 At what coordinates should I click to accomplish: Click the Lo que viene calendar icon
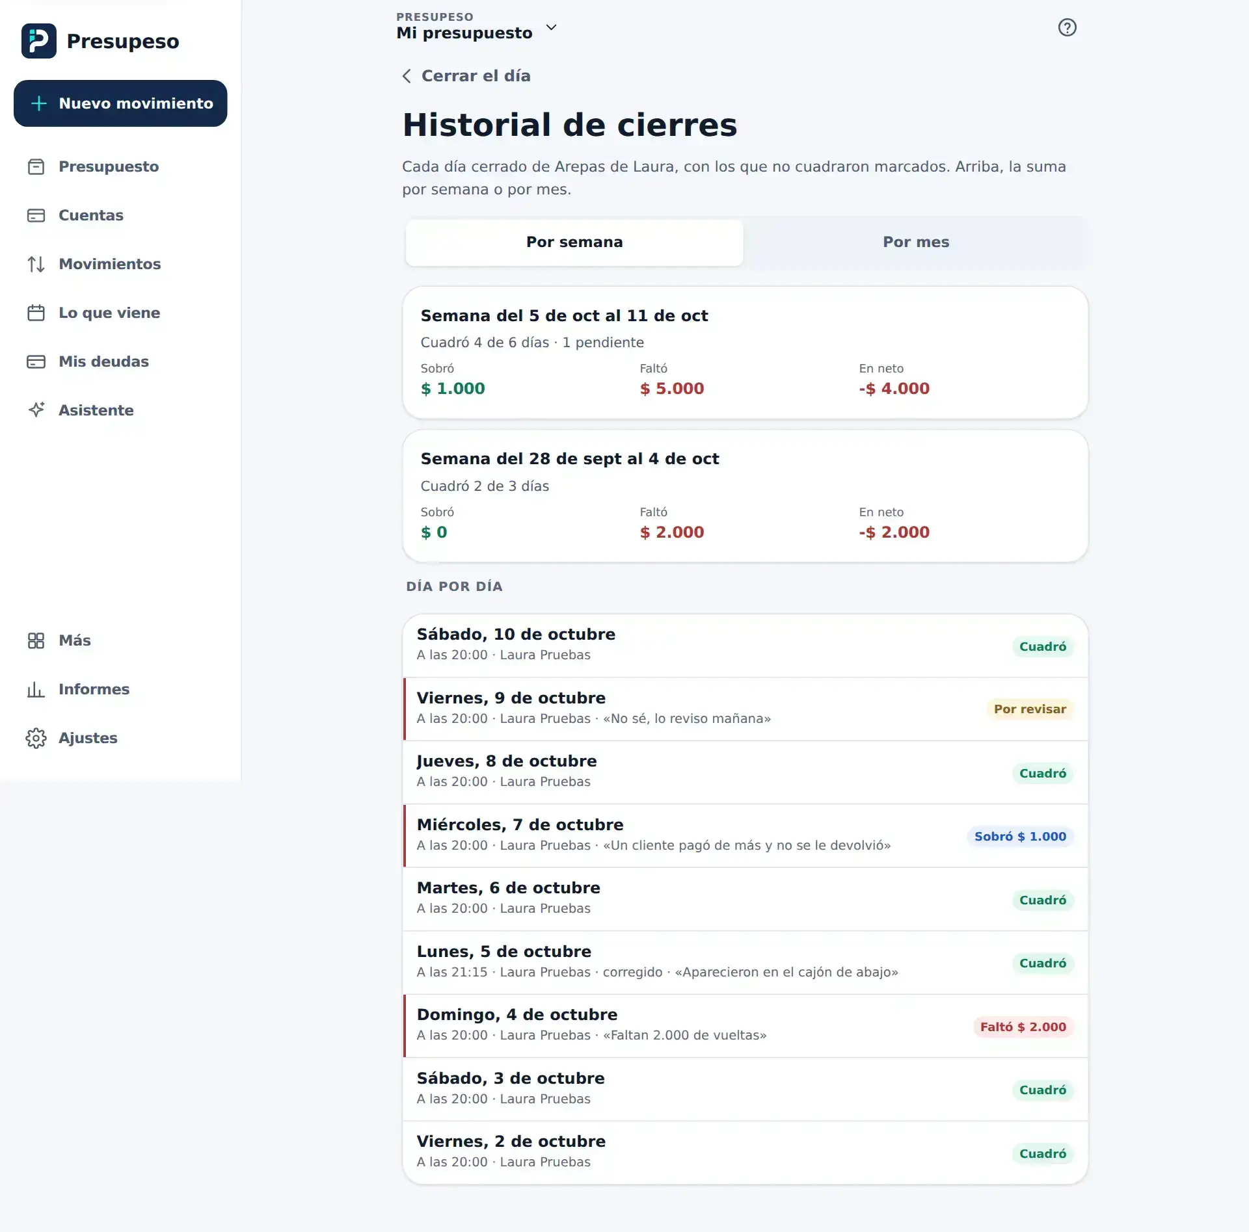(36, 313)
